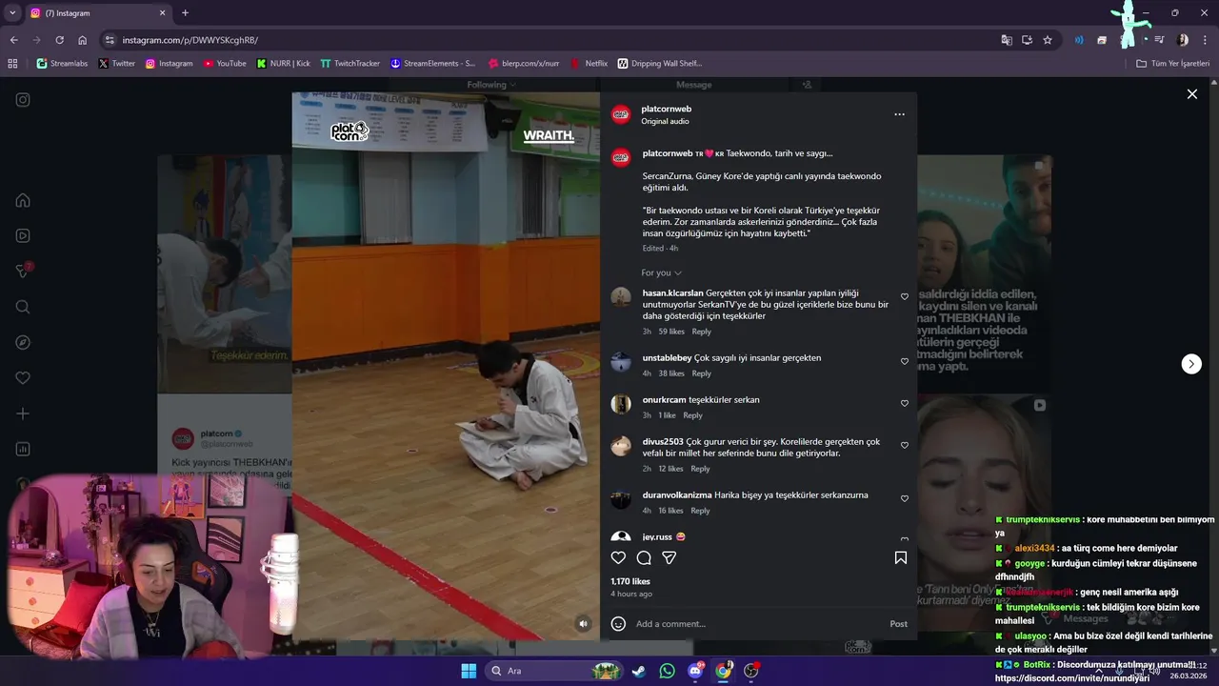This screenshot has width=1219, height=686.
Task: Go to Home feed in Instagram sidebar
Action: (23, 200)
